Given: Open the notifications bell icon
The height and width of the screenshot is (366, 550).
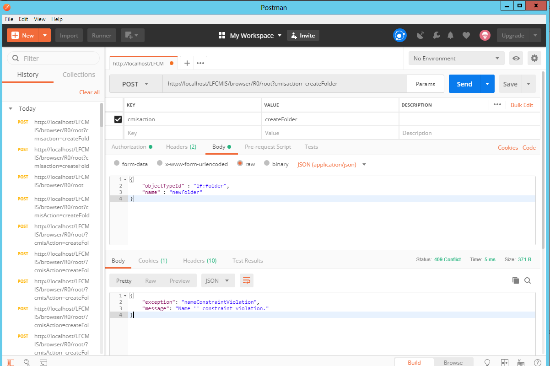Looking at the screenshot, I should tap(451, 36).
